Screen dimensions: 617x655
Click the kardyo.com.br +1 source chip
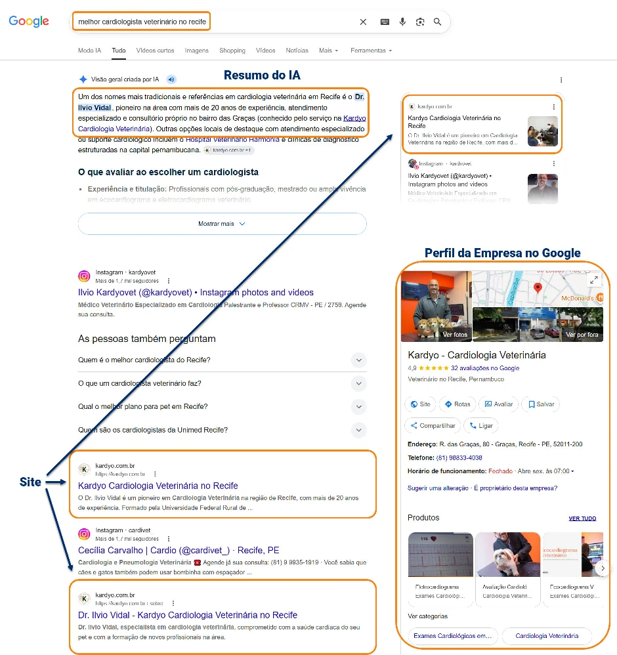tap(228, 150)
